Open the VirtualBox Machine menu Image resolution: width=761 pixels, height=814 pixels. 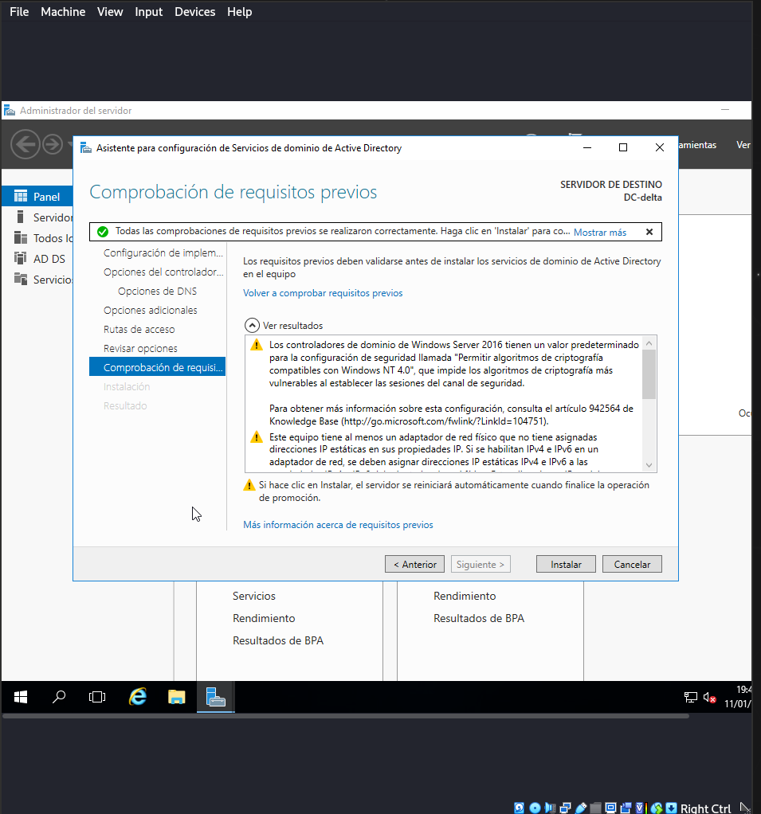tap(63, 11)
